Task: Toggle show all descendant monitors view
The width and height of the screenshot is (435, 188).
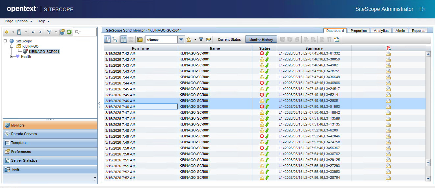Action: coord(115,39)
